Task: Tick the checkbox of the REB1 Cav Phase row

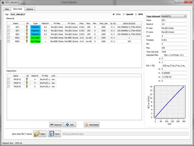Action: click(x=9, y=41)
